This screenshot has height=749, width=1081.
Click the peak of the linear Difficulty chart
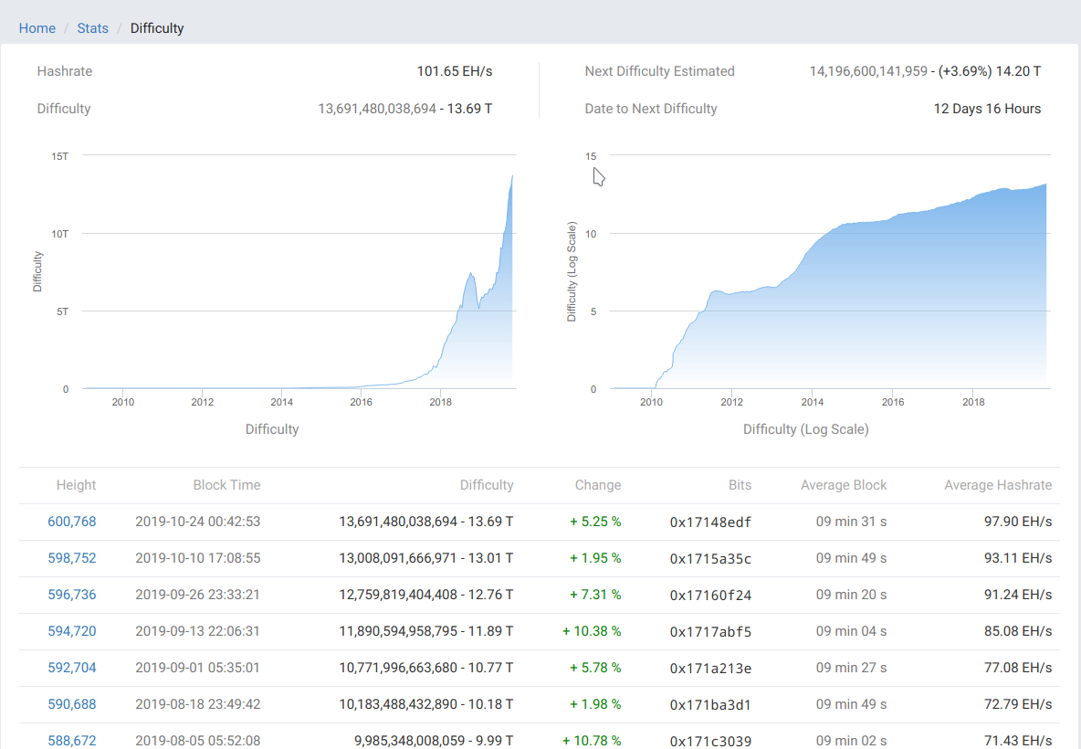[511, 177]
